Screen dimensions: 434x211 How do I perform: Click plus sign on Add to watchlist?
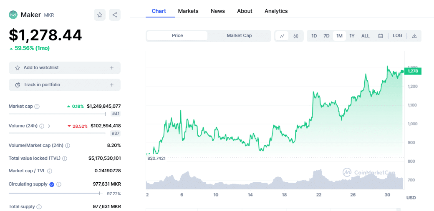tap(112, 68)
